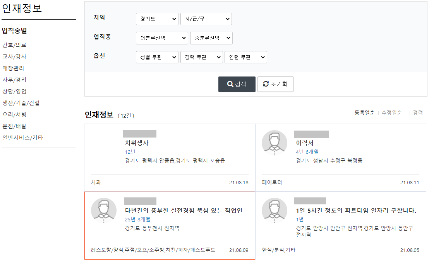Expand the 대분류선택 dropdown
The height and width of the screenshot is (260, 429).
tap(162, 38)
